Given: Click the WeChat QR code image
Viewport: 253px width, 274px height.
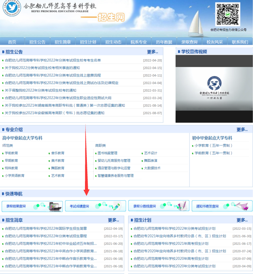Looking at the screenshot, I should click(228, 14).
